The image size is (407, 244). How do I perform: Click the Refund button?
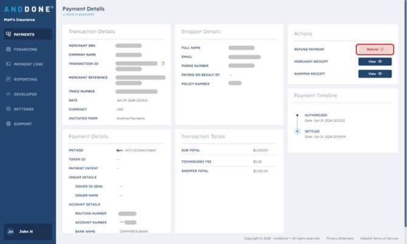pyautogui.click(x=375, y=49)
